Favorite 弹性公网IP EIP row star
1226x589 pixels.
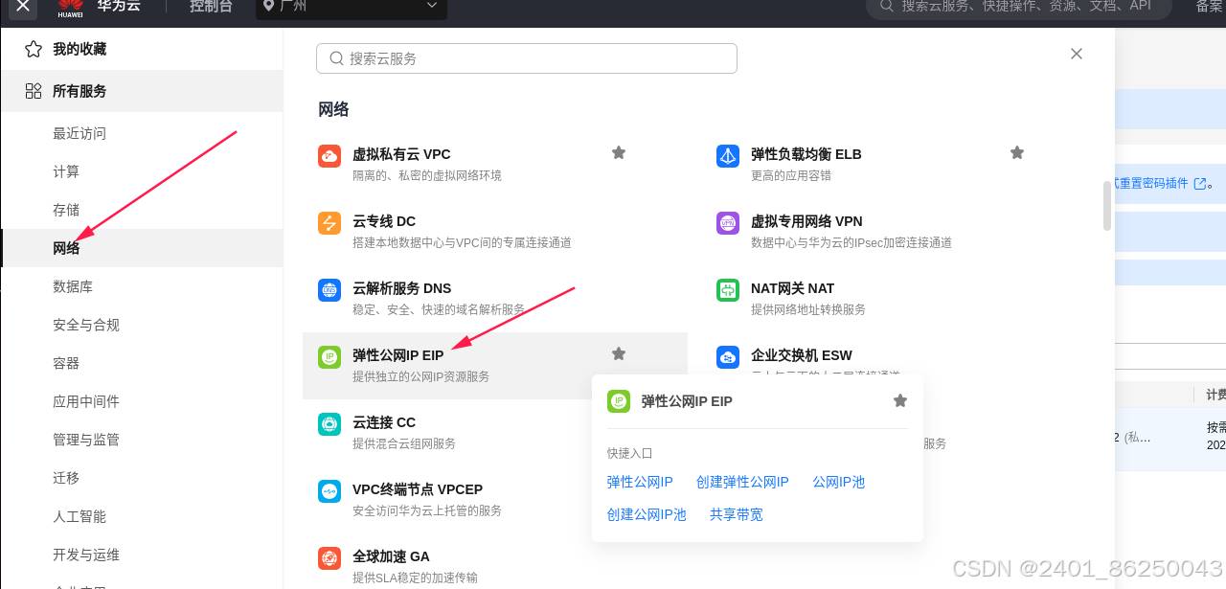[x=619, y=353]
